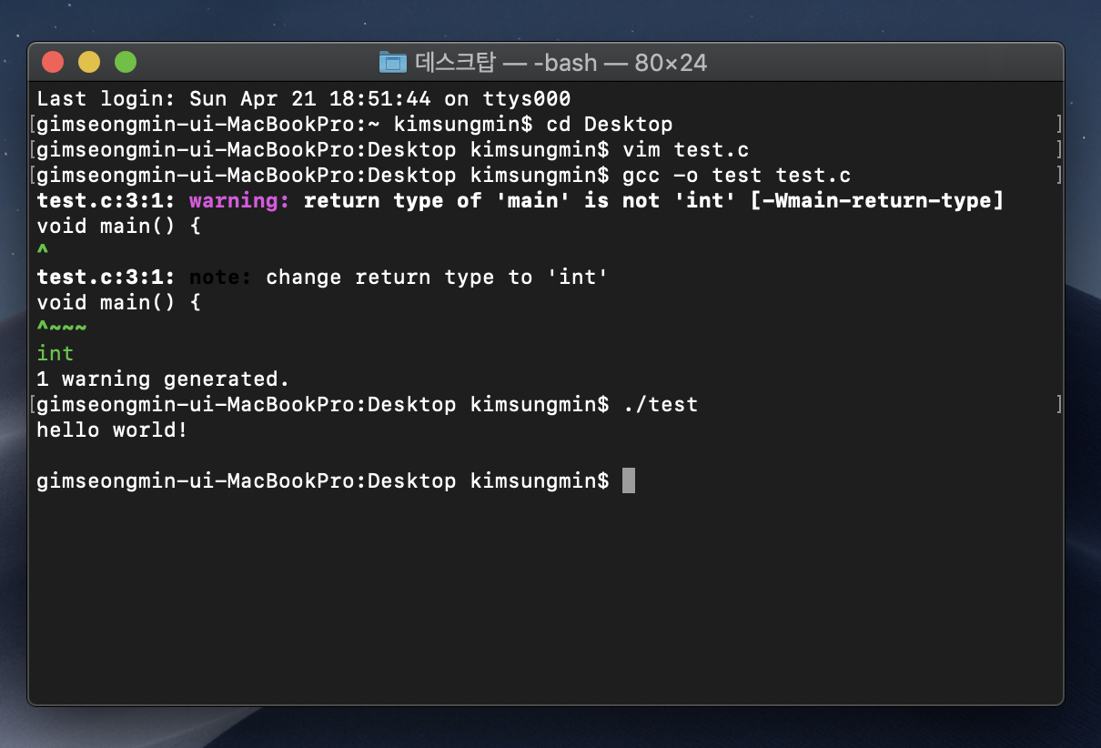Screen dimensions: 1101x748
Task: Click the 'gcc -o test test.c' command
Action: pos(737,175)
